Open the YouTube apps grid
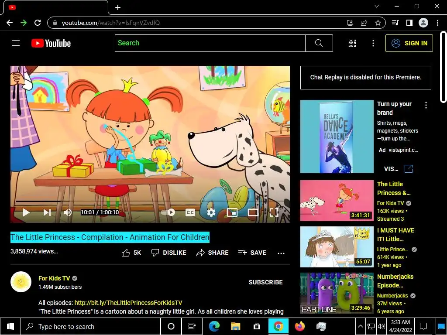The height and width of the screenshot is (335, 447). coord(352,43)
